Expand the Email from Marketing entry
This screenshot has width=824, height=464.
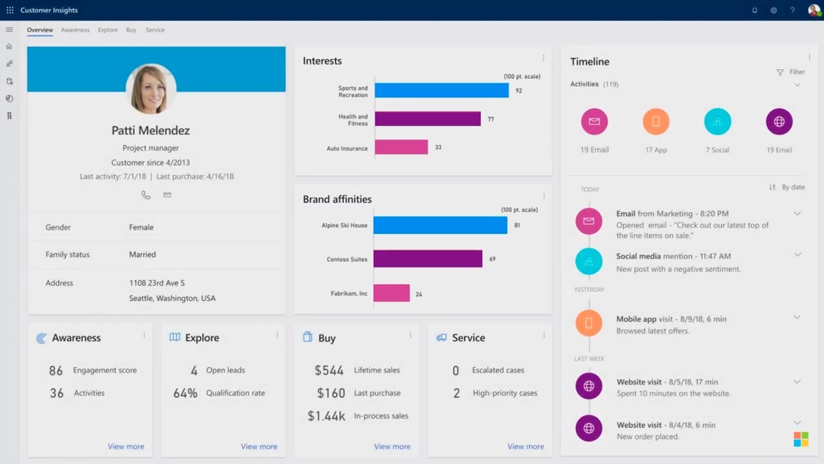click(x=797, y=213)
